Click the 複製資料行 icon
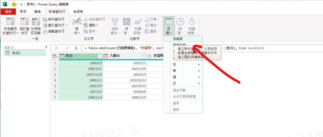 [x=45, y=31]
